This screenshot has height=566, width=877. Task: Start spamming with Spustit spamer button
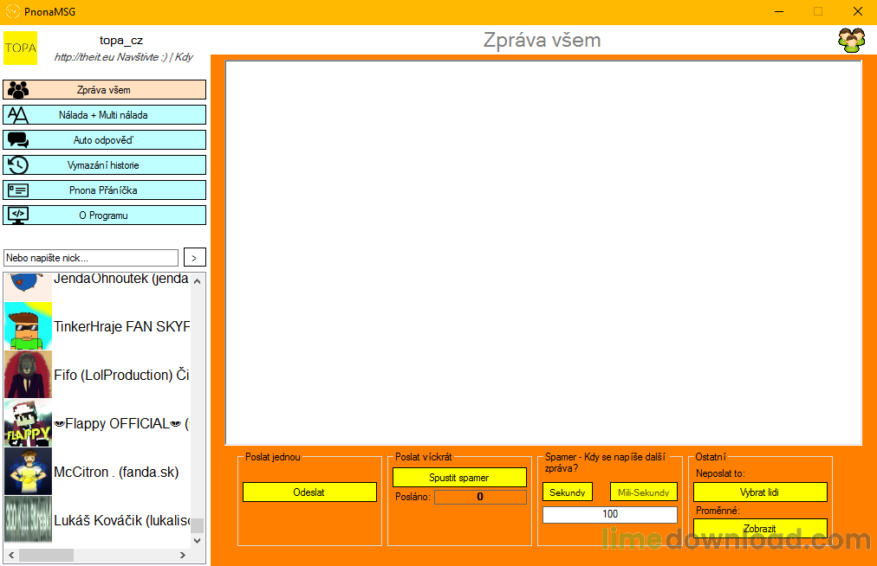point(459,478)
